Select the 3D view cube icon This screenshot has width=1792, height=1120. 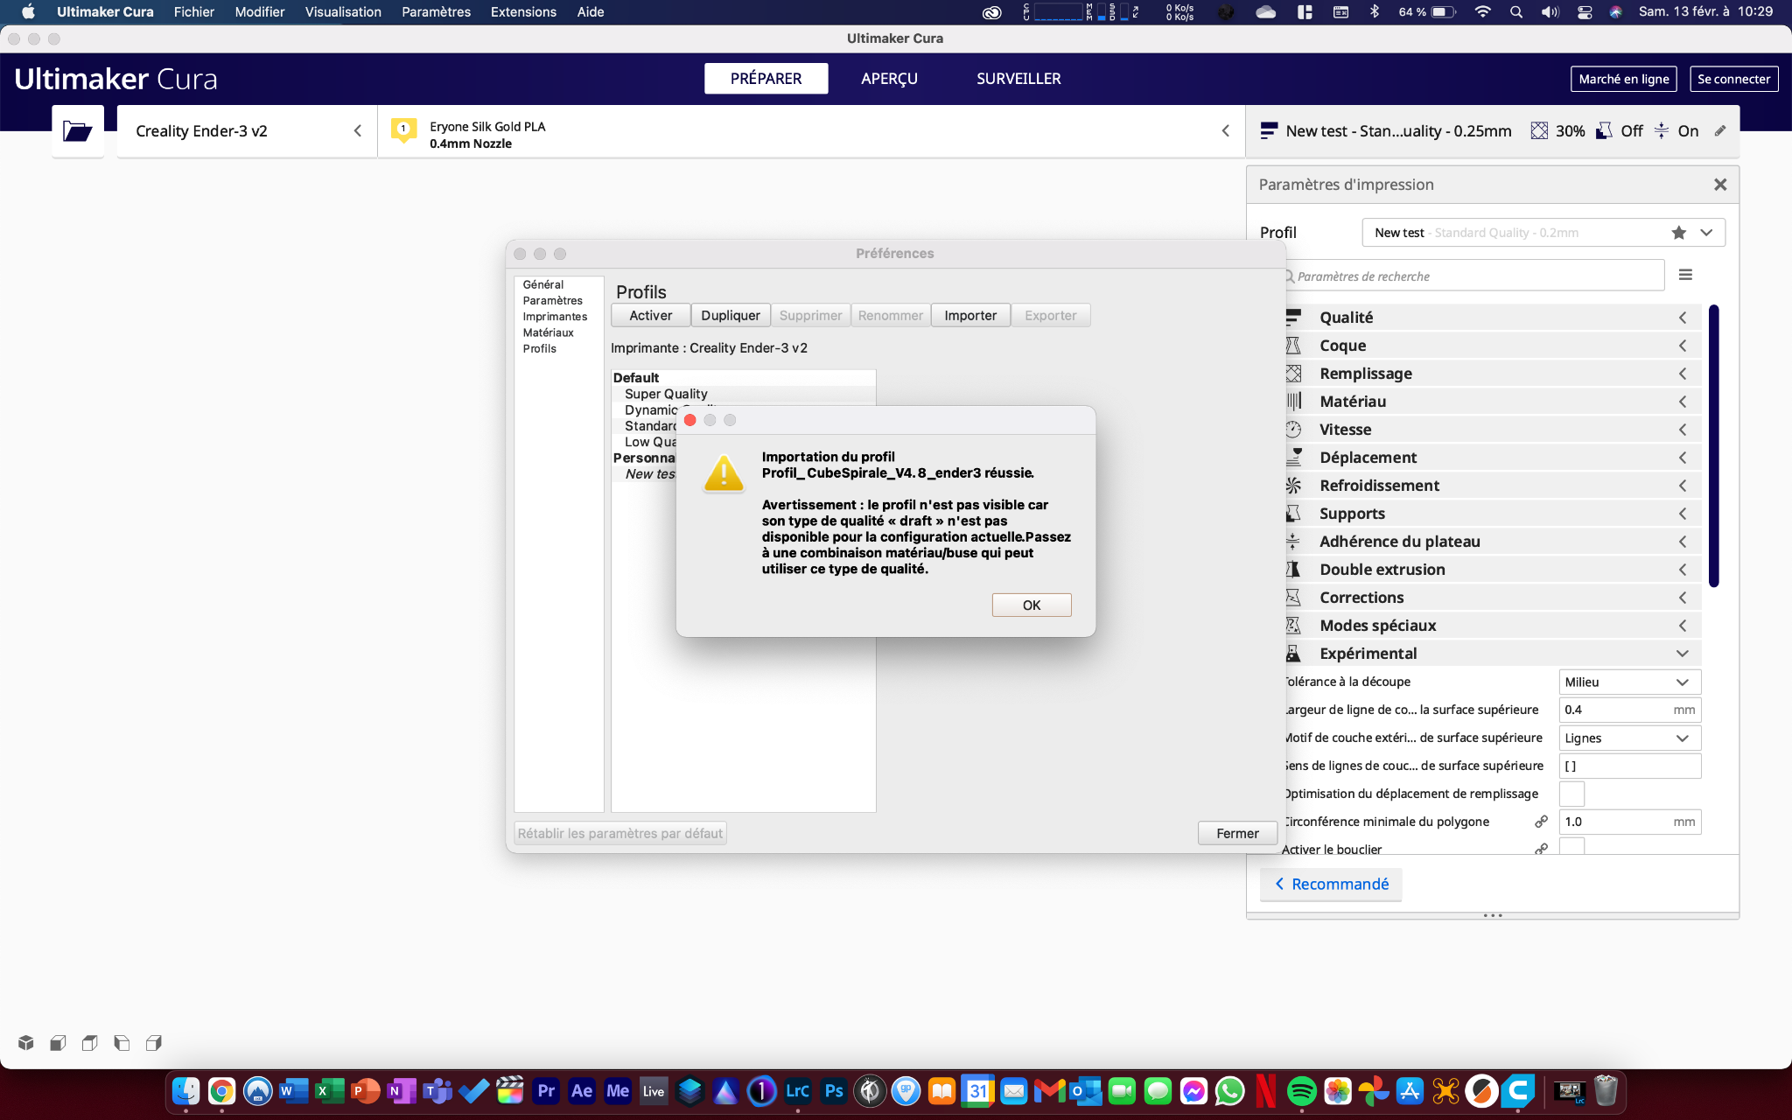(x=26, y=1042)
